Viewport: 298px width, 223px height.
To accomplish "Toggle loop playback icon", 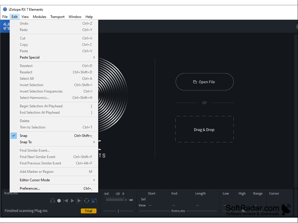I will coord(87,201).
